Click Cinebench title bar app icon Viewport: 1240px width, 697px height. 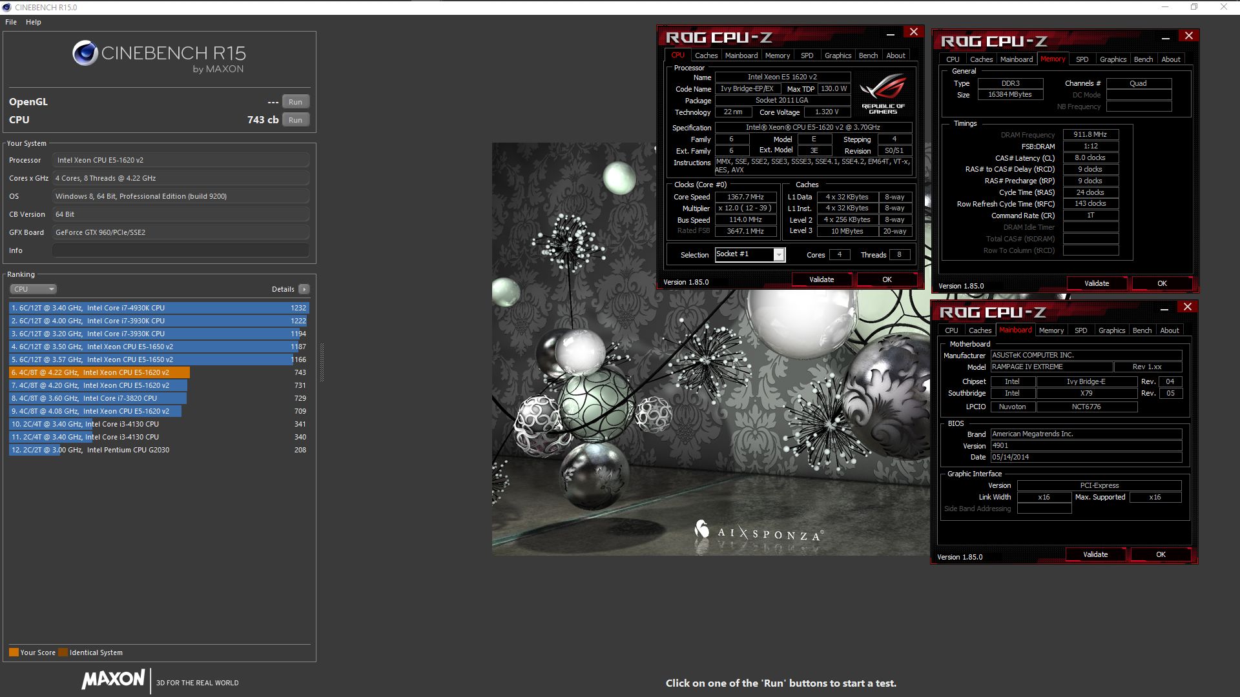[6, 7]
